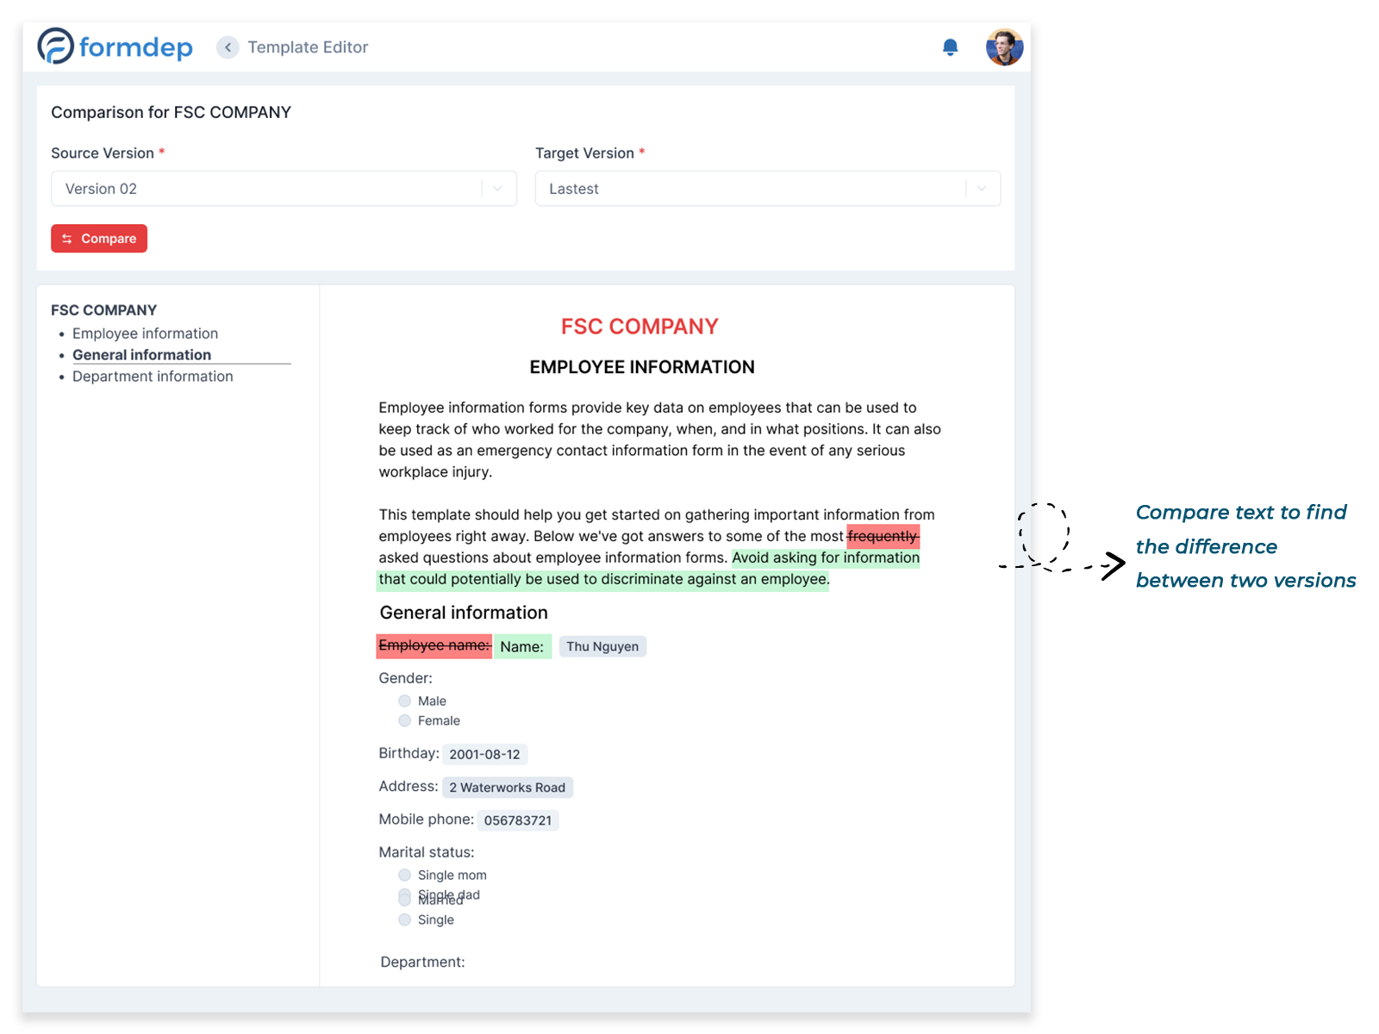The width and height of the screenshot is (1379, 1034).
Task: Go to Employee information in outline
Action: tap(145, 333)
